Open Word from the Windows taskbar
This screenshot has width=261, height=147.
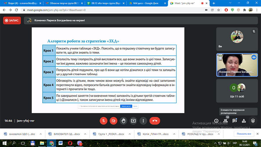(61, 143)
